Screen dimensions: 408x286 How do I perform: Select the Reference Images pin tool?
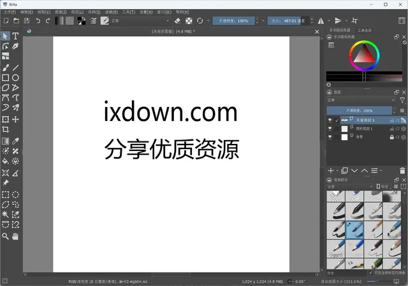click(x=6, y=183)
